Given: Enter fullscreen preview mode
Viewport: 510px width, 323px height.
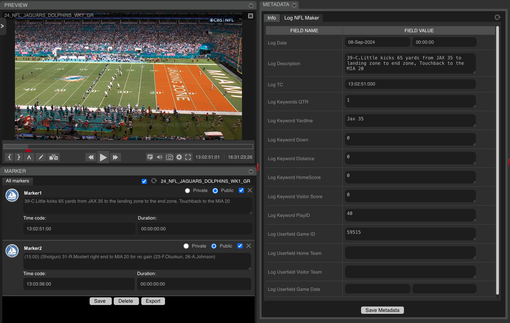Looking at the screenshot, I should [188, 157].
